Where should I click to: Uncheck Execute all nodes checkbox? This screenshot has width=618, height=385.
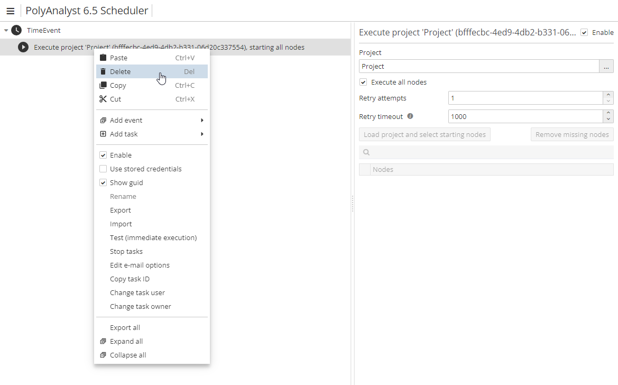[363, 82]
